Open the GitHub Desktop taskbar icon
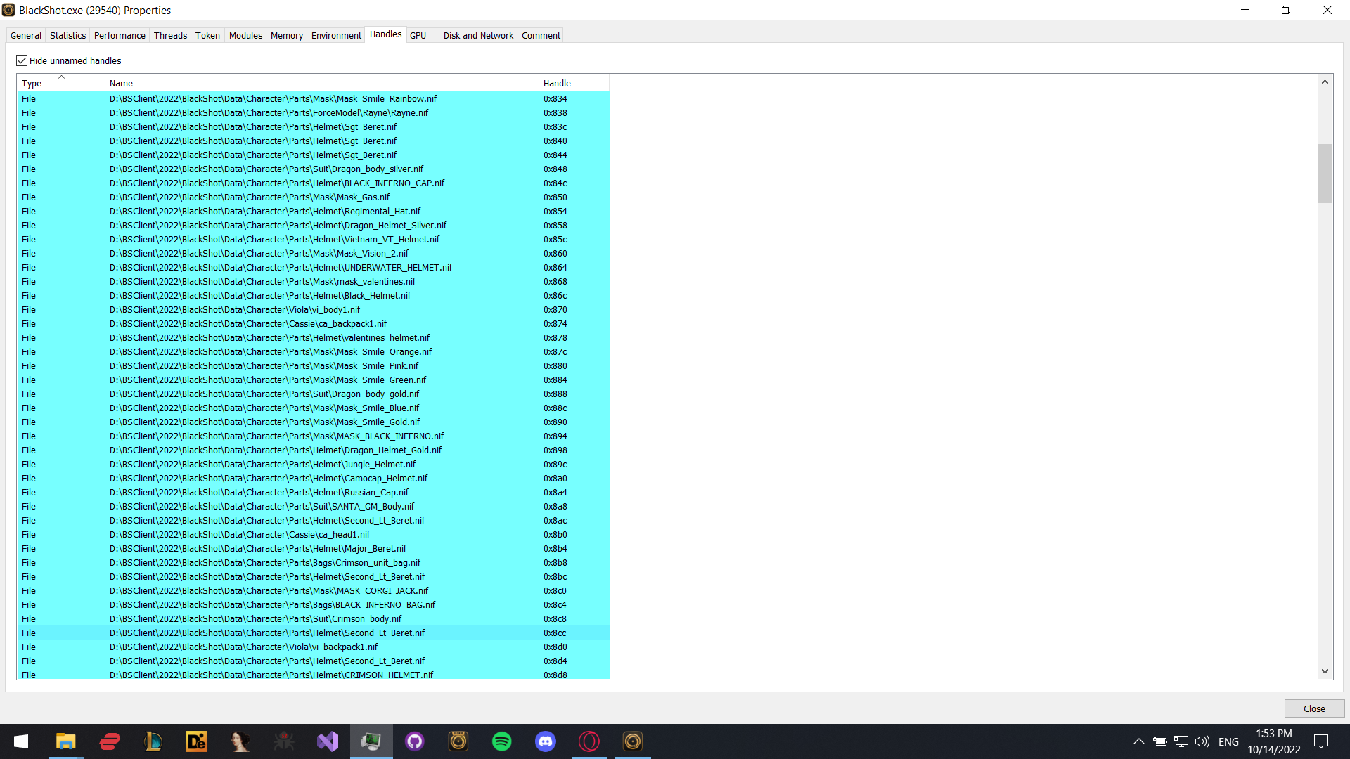 415,741
